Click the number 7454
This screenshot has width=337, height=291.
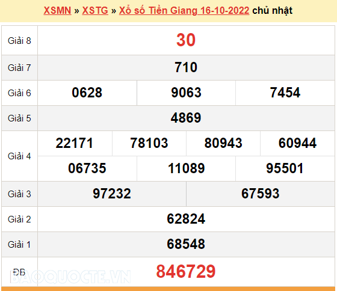tap(285, 93)
